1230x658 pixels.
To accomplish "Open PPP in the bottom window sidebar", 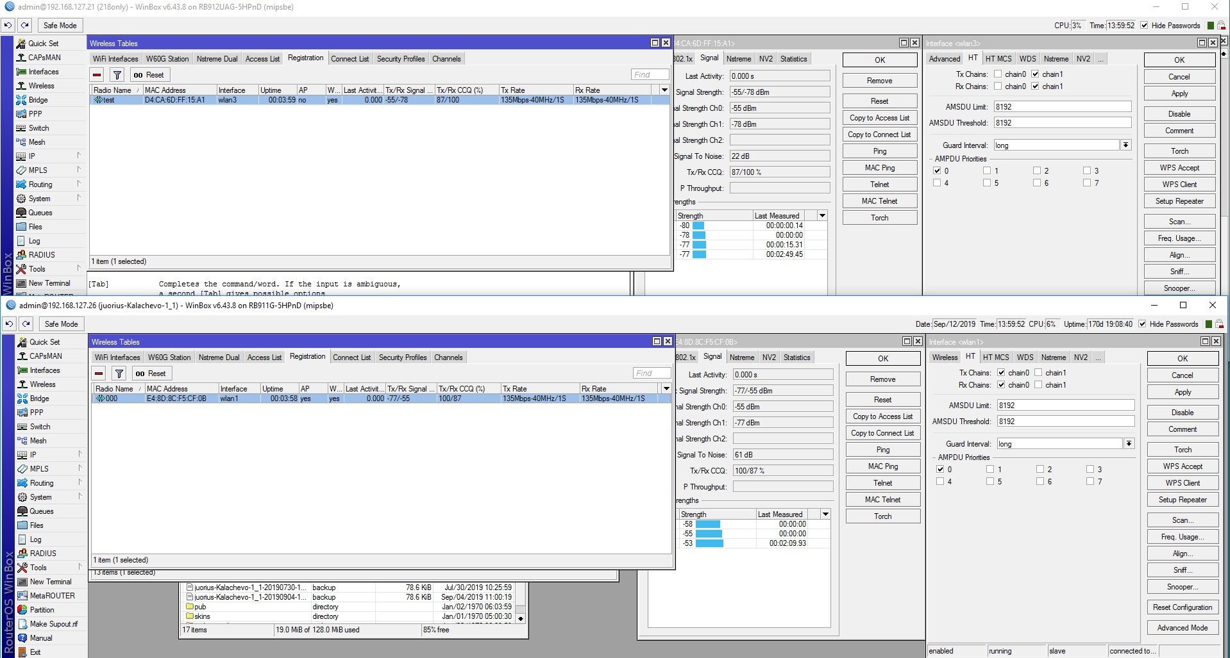I will pyautogui.click(x=37, y=413).
